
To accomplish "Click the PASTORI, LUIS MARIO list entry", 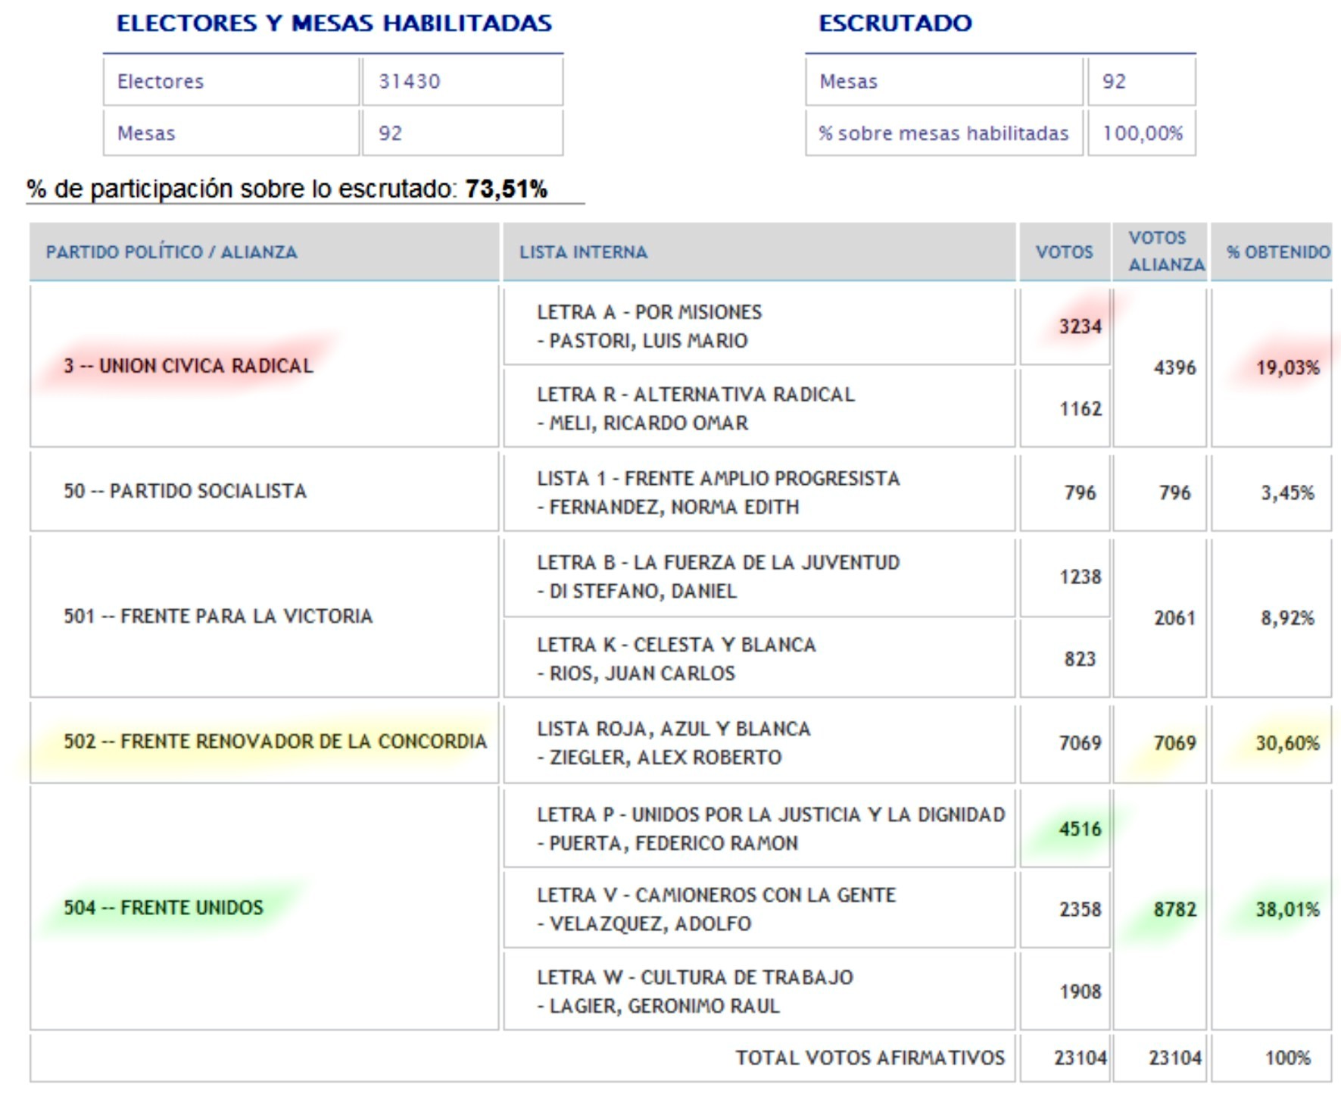I will coord(648,341).
